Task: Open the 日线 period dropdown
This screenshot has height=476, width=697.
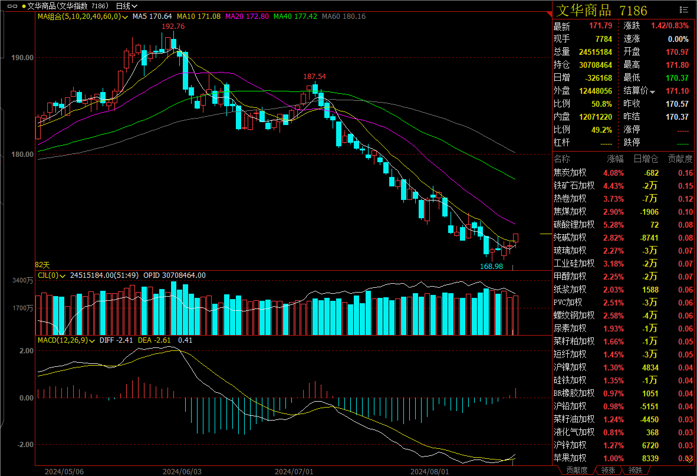Action: tap(126, 6)
